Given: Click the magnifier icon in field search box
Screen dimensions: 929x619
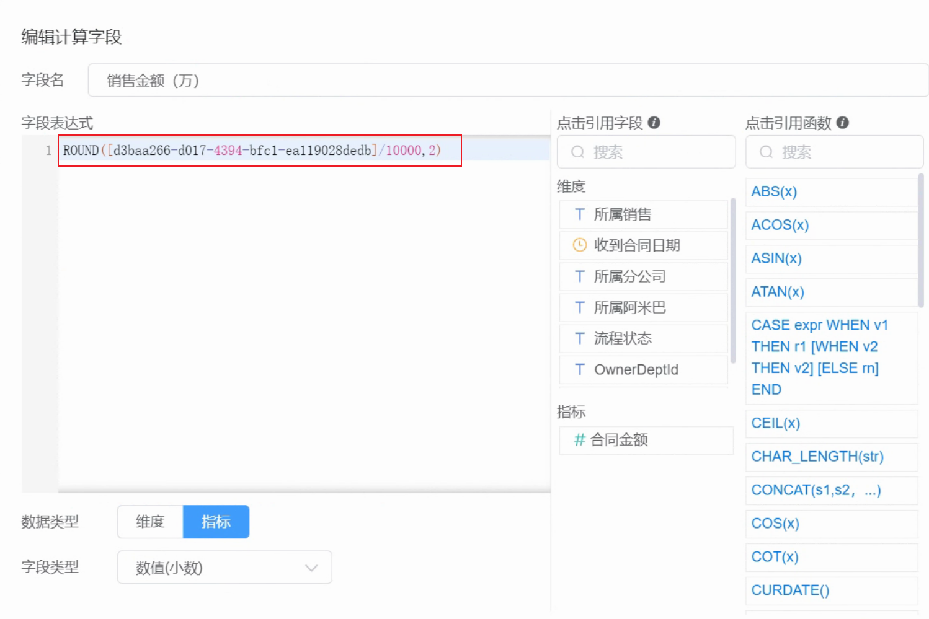Looking at the screenshot, I should click(577, 152).
